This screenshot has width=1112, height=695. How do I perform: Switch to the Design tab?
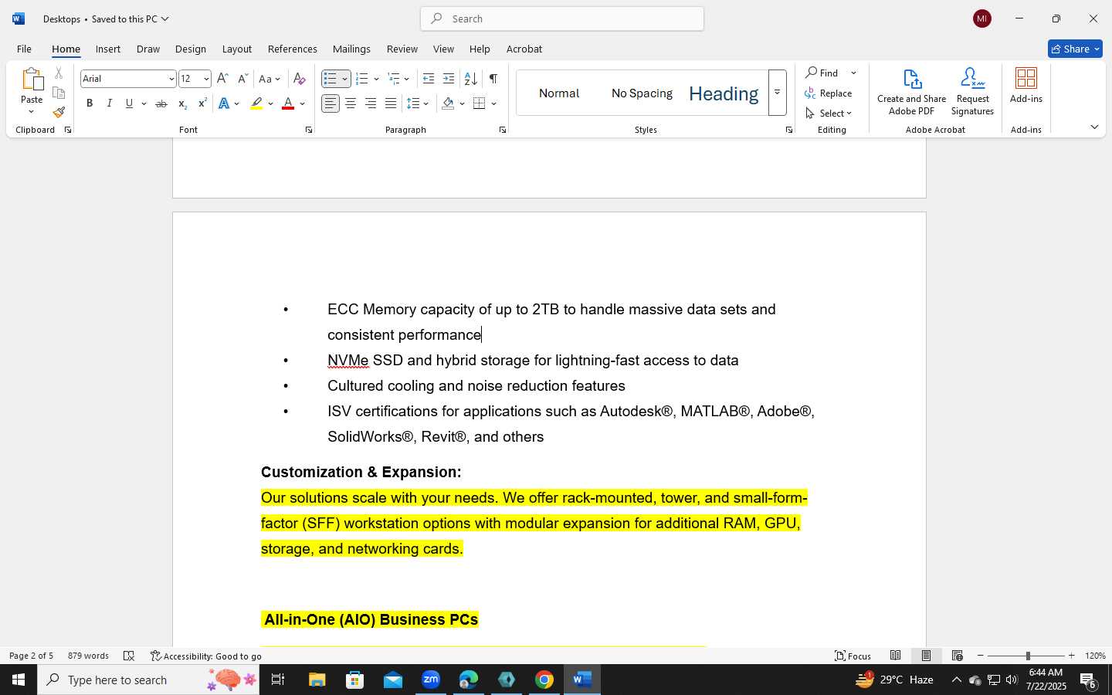[x=191, y=49]
